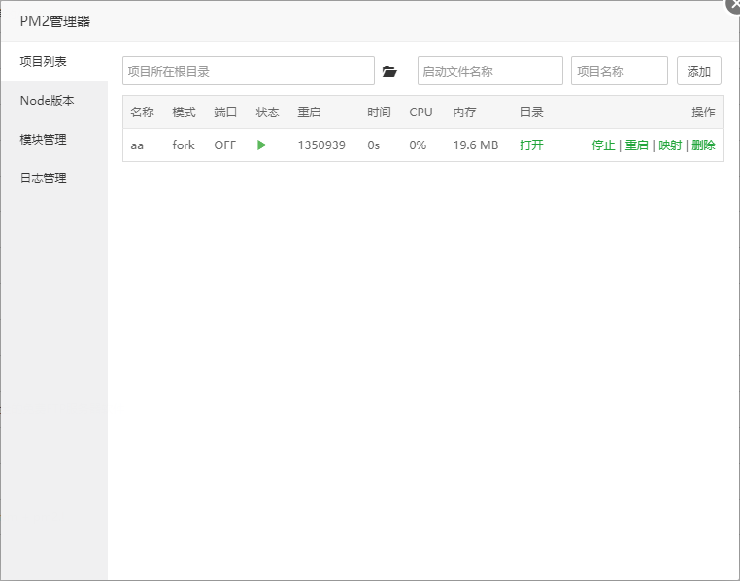740x581 pixels.
Task: Delete project aa with 删除
Action: [x=703, y=145]
